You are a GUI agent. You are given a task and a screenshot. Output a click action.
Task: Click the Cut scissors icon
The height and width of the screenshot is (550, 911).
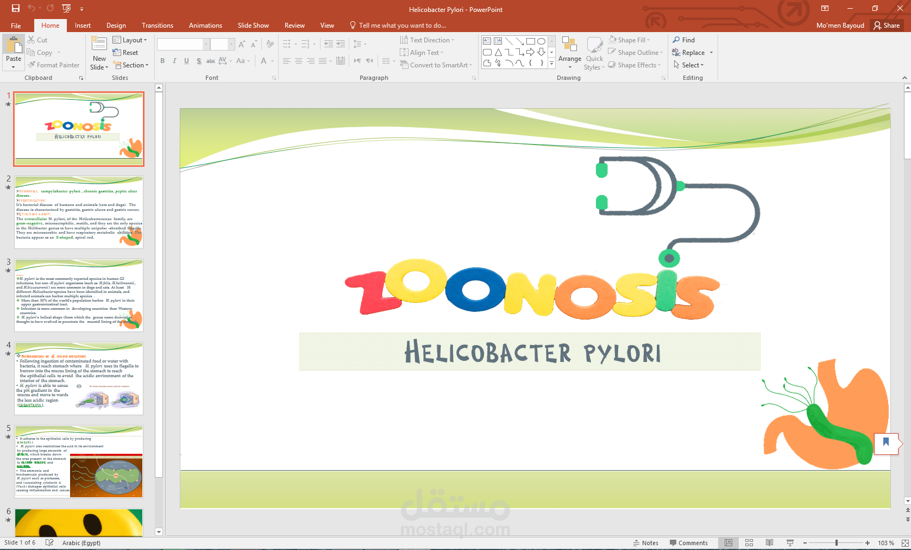click(x=32, y=40)
